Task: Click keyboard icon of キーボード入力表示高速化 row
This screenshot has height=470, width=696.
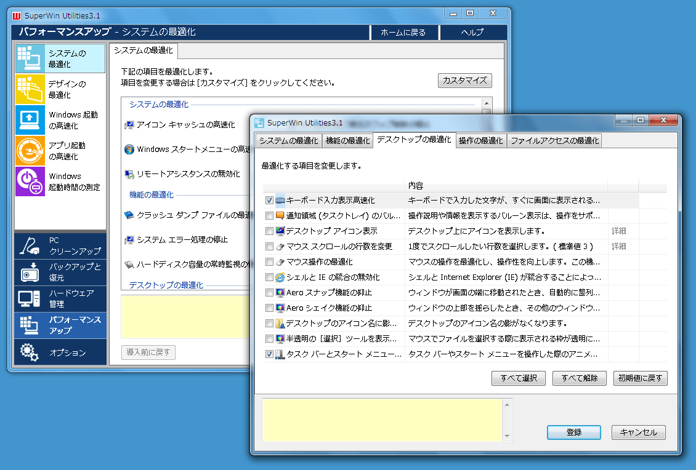Action: click(x=280, y=201)
